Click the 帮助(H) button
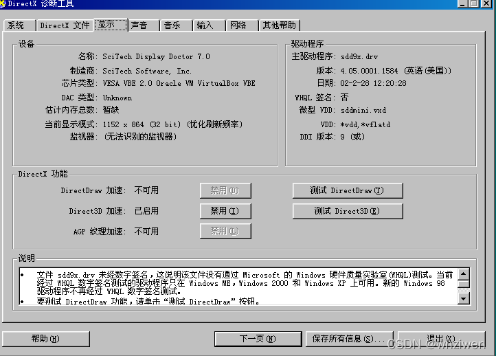This screenshot has height=356, width=496. click(x=46, y=339)
